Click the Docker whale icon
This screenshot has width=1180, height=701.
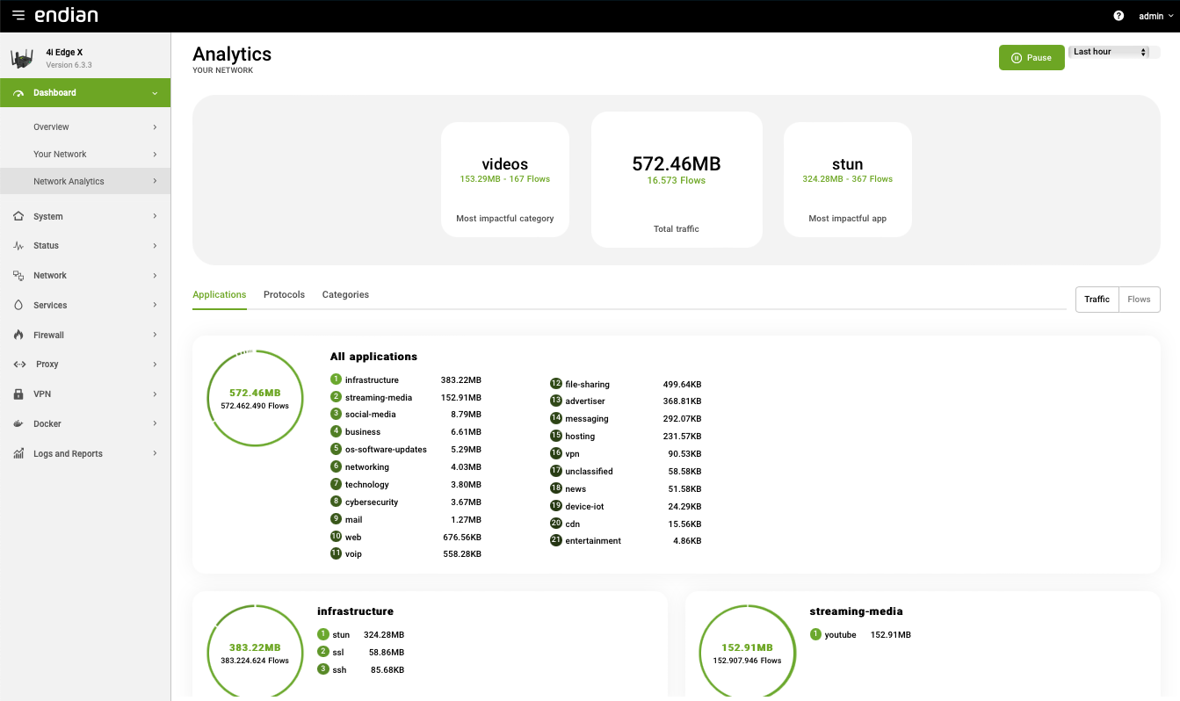click(x=18, y=424)
